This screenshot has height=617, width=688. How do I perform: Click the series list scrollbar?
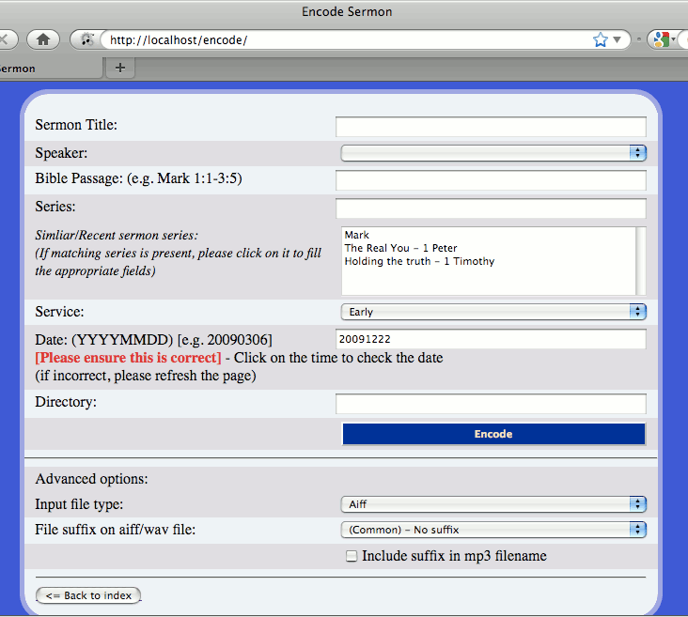coord(641,261)
